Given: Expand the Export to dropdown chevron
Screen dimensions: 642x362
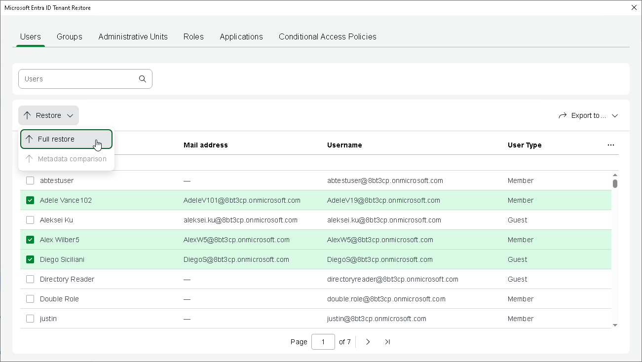Looking at the screenshot, I should tap(615, 115).
